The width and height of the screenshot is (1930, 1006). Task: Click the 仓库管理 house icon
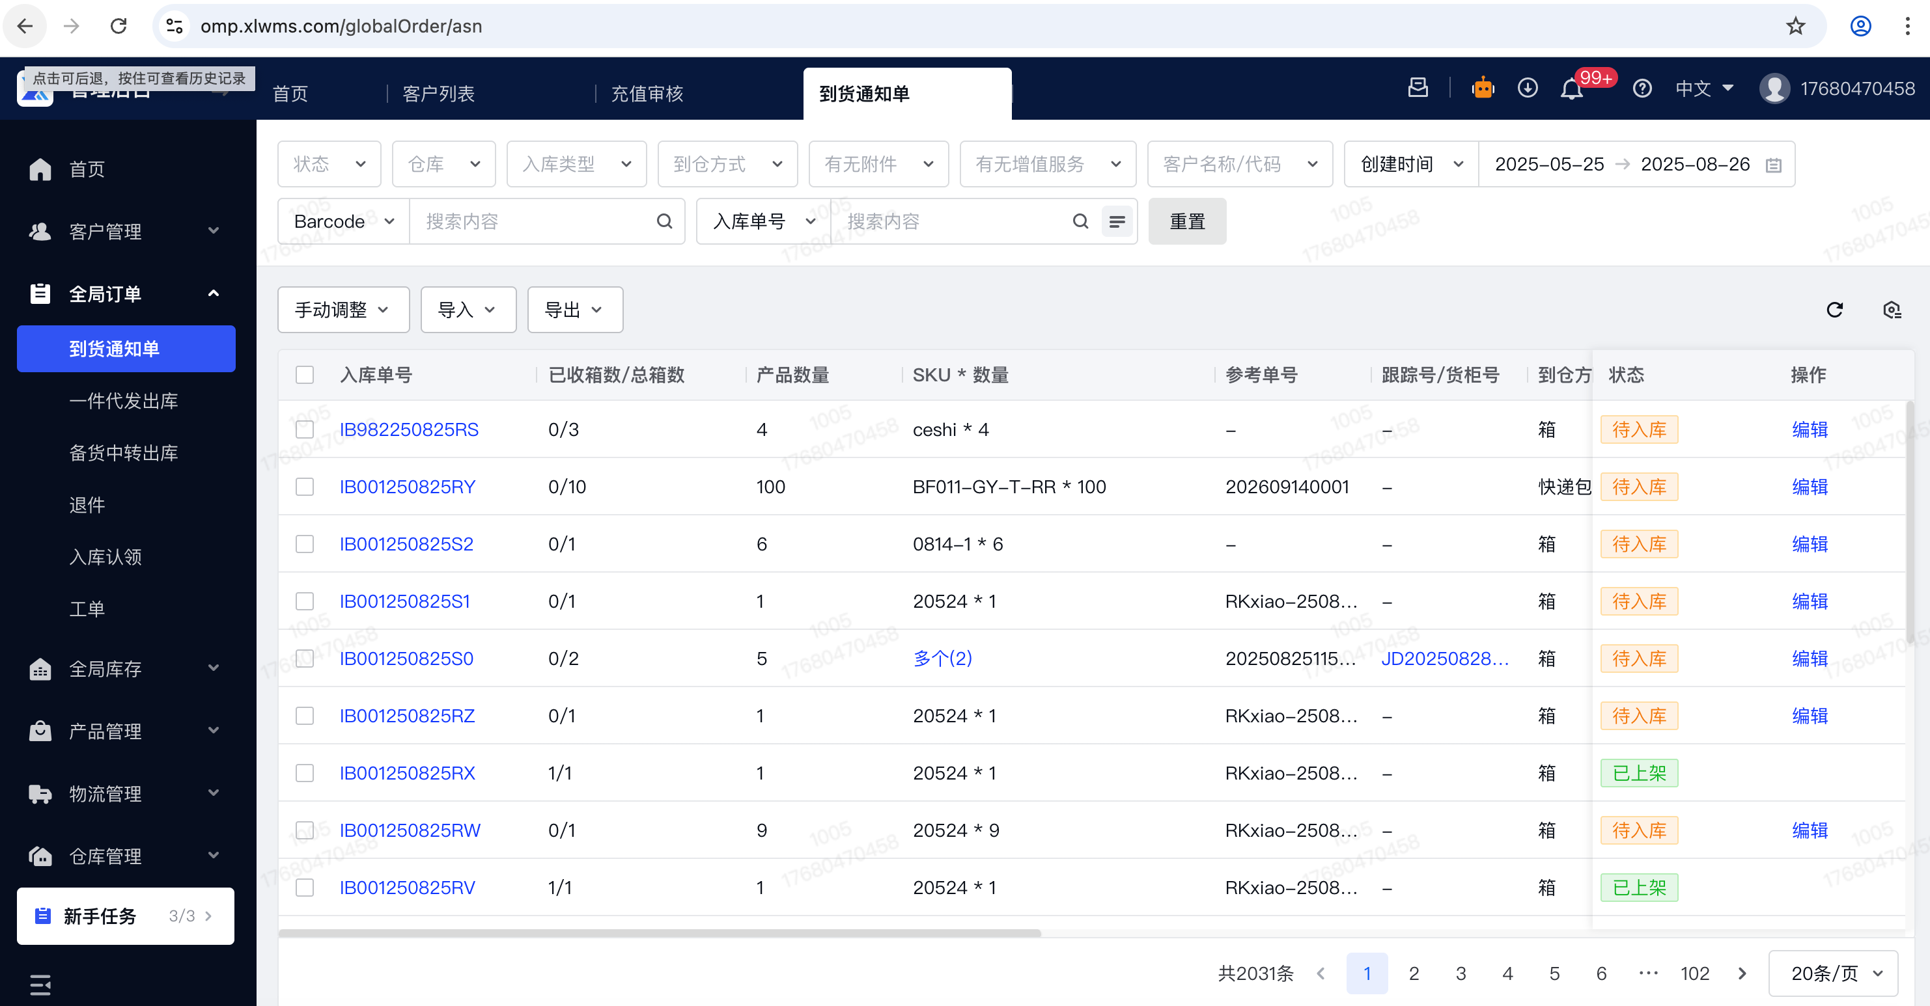click(40, 856)
